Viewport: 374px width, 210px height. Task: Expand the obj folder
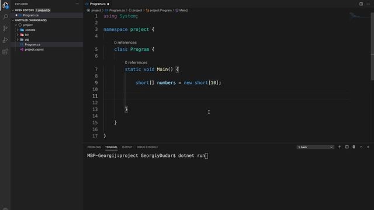click(x=18, y=40)
